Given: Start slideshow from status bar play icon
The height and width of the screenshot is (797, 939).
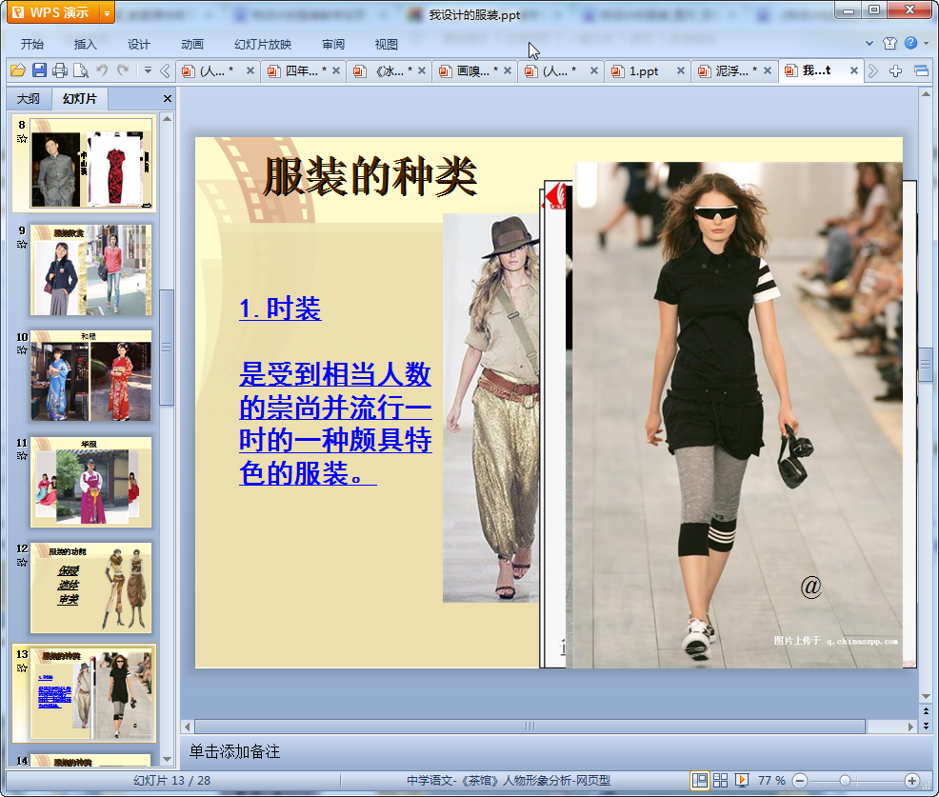Looking at the screenshot, I should click(741, 780).
